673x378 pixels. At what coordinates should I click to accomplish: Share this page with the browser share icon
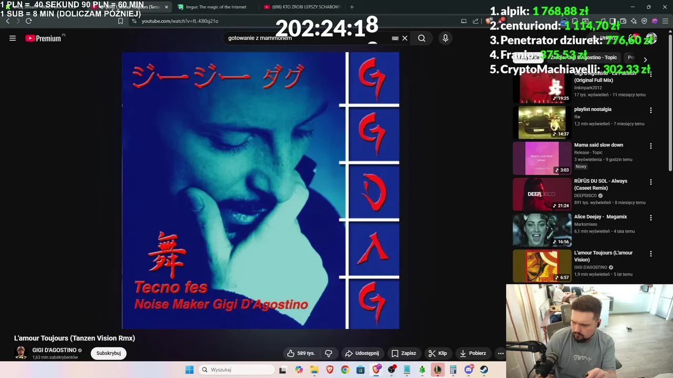476,21
